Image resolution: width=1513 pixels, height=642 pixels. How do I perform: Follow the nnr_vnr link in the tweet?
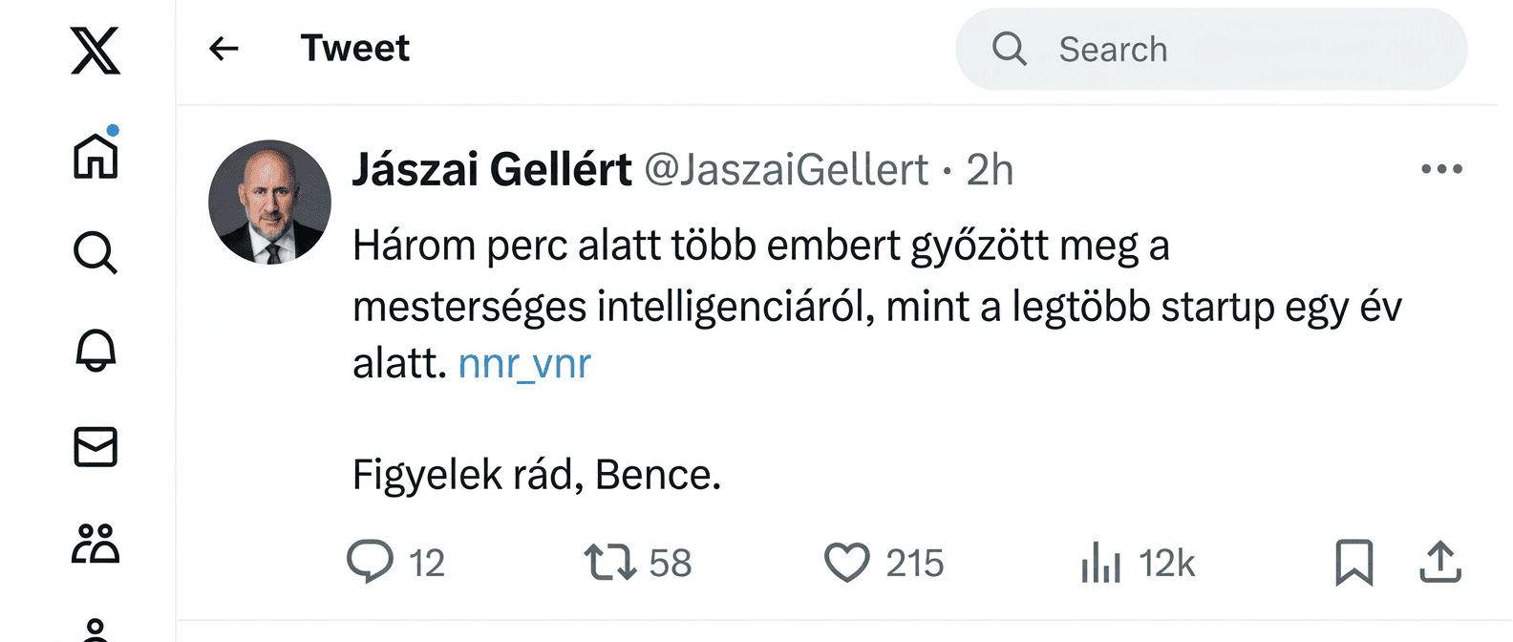pos(524,364)
